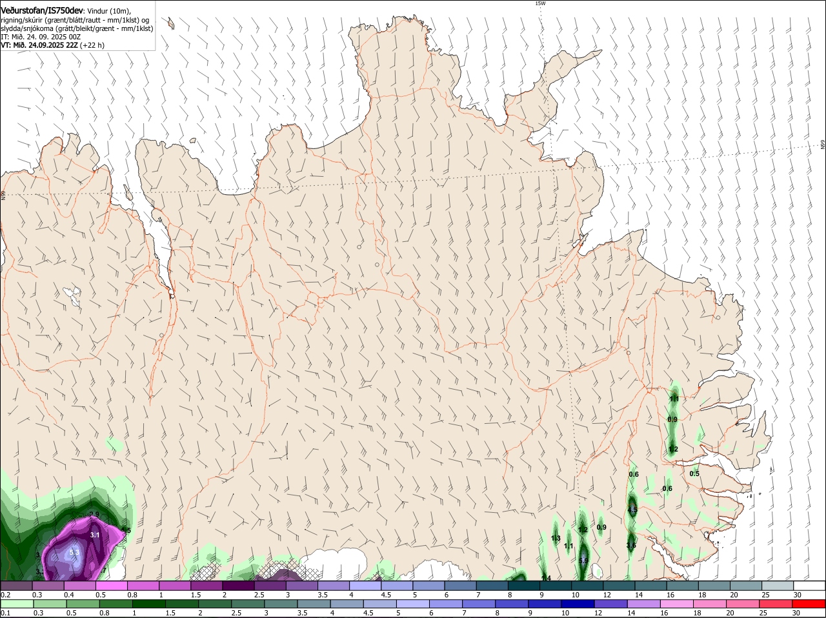The height and width of the screenshot is (618, 826).
Task: Pick the white 30 snow legend swatch
Action: 809,585
